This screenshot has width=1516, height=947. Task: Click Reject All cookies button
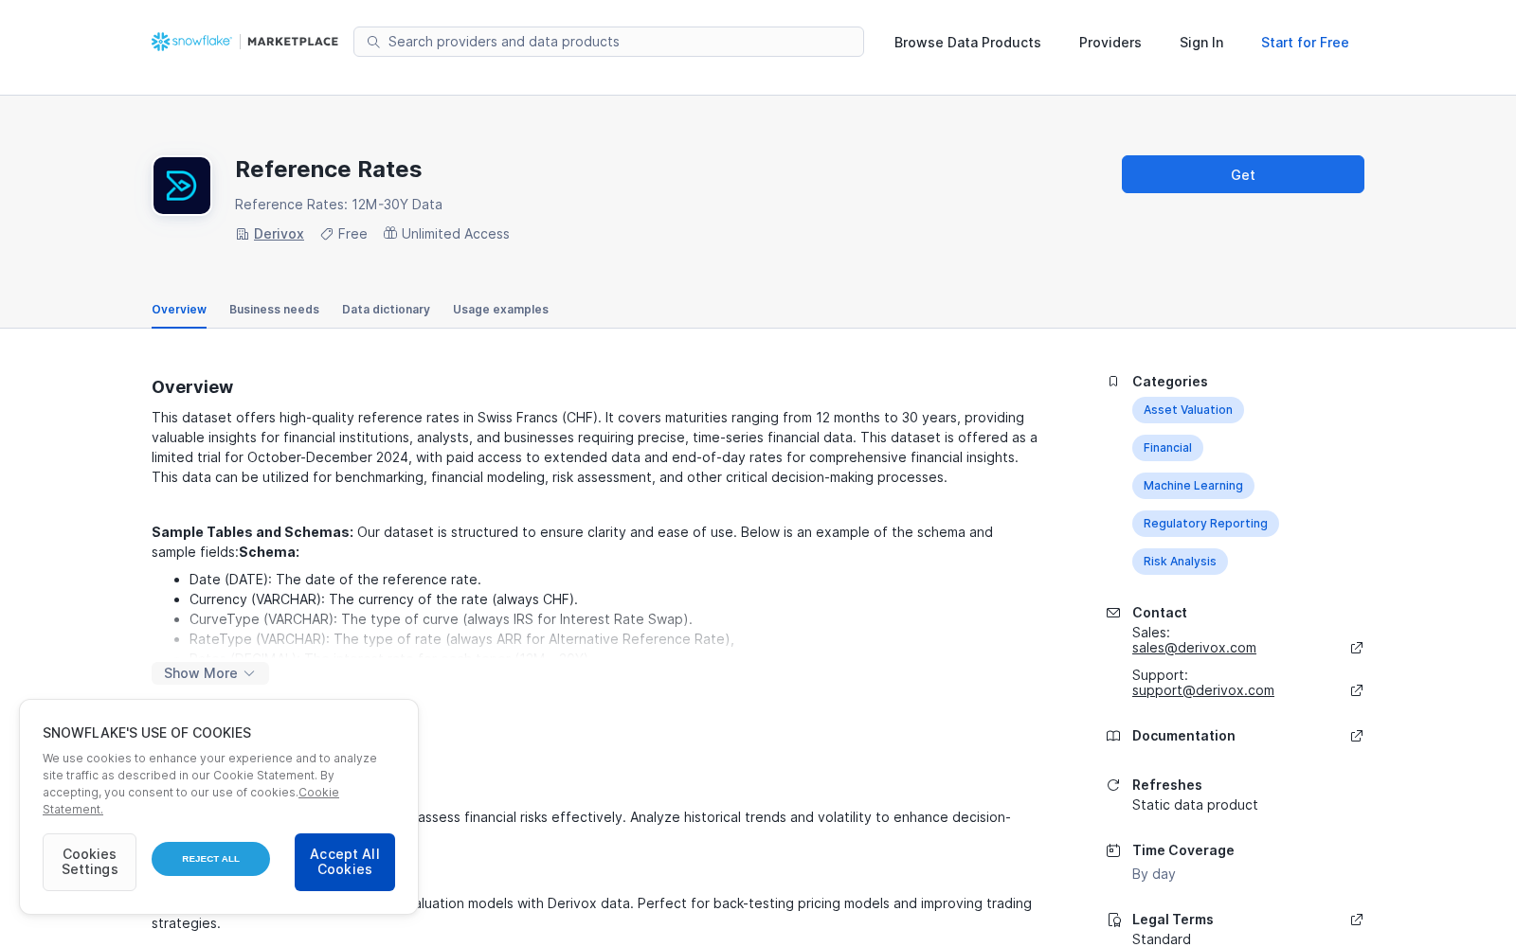(x=210, y=859)
